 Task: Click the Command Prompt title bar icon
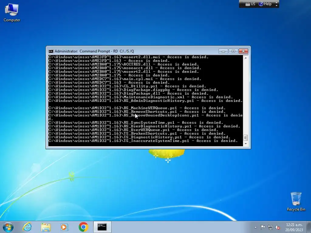click(x=51, y=51)
